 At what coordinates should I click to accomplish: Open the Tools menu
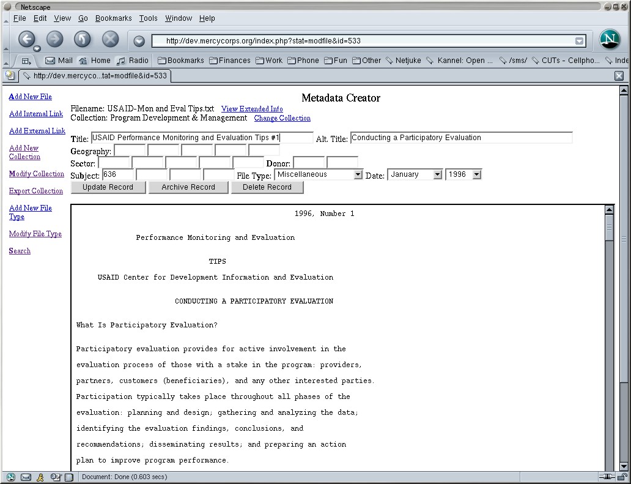[148, 18]
